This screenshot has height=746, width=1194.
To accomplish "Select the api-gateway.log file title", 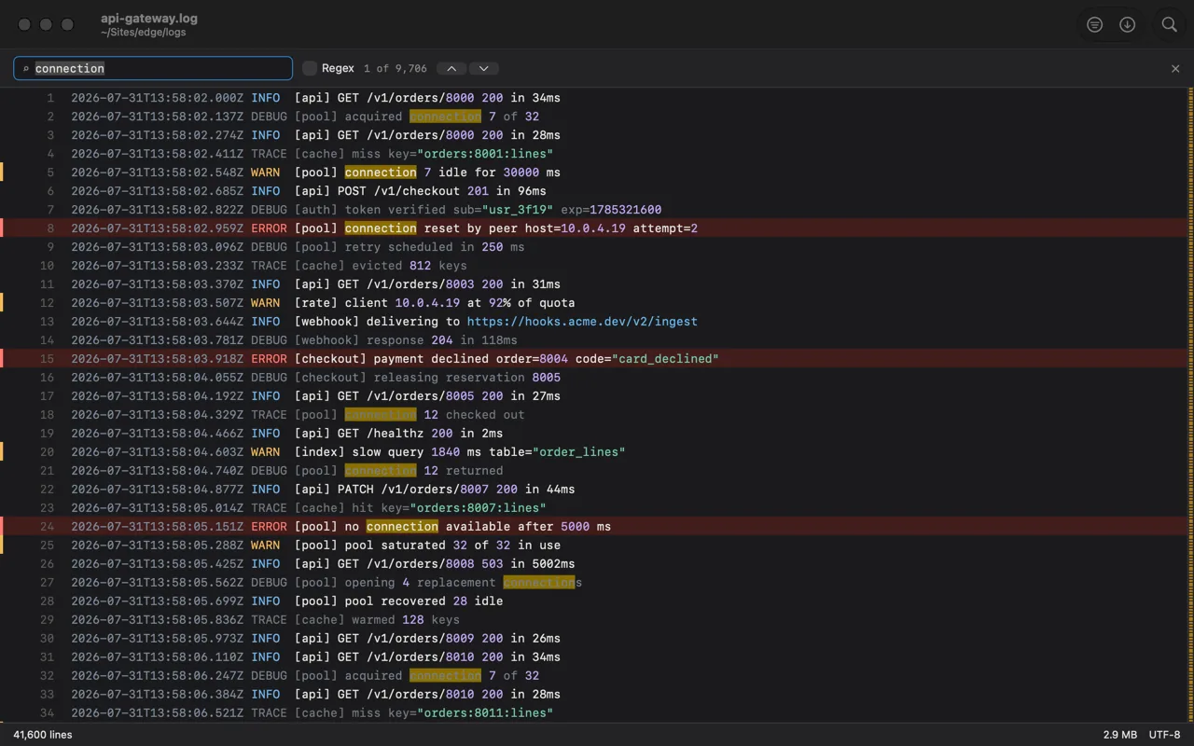I will [x=149, y=18].
